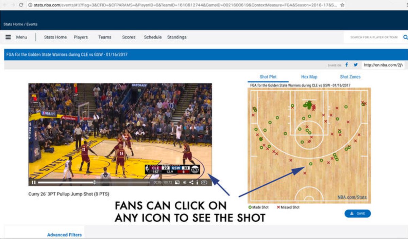The width and height of the screenshot is (408, 239).
Task: Open the Standings page
Action: pos(177,37)
